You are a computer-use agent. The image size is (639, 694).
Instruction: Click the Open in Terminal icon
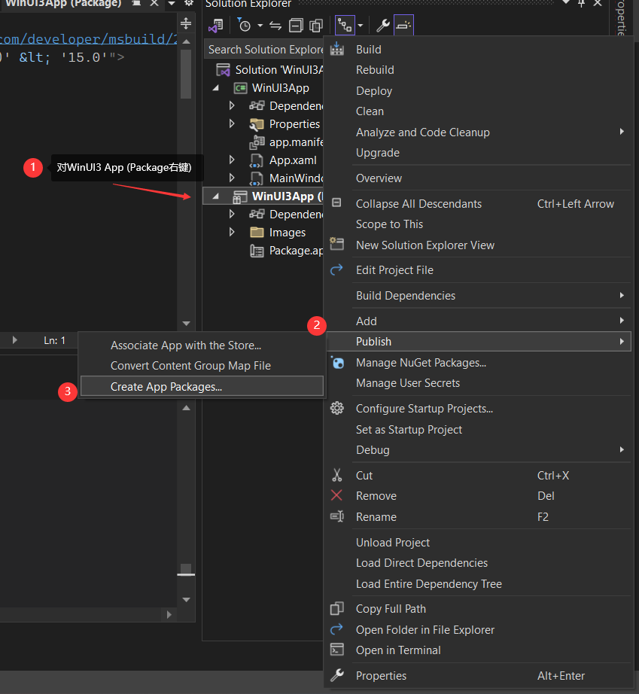336,650
